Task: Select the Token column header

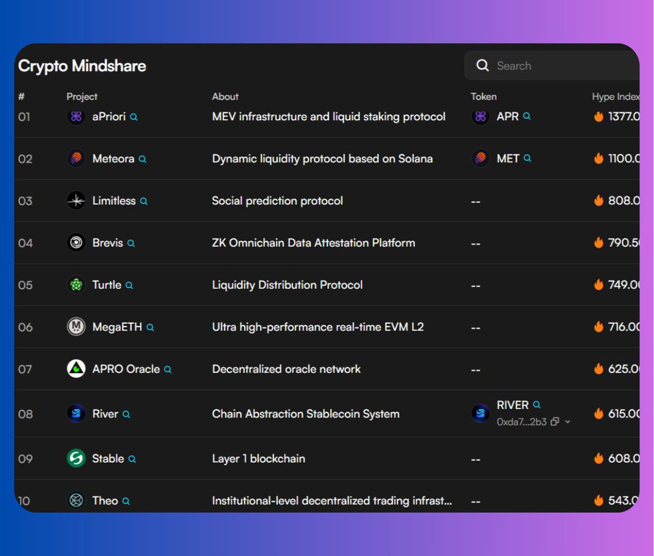Action: [x=483, y=96]
